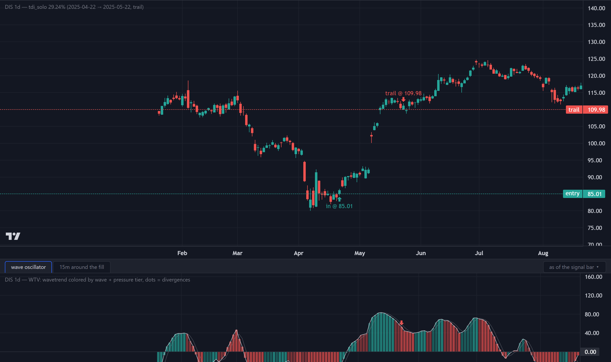Click the red trail exit arrow marker
Image resolution: width=611 pixels, height=362 pixels.
(x=403, y=99)
